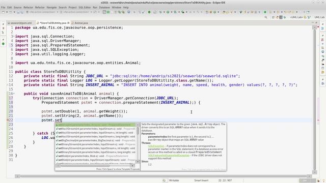Screen dimensions: 326x183
Task: Click the Writable status bar entry
Action: coord(174,180)
